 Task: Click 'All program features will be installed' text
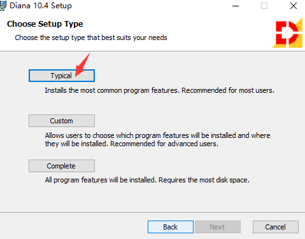coord(147,180)
